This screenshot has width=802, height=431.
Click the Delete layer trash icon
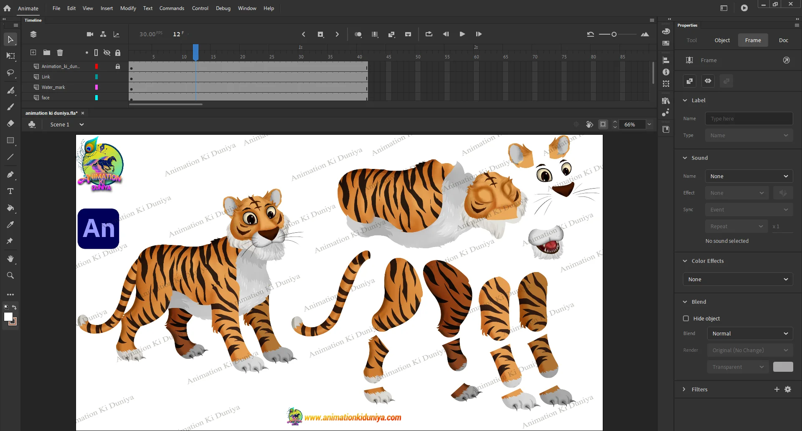click(x=60, y=53)
